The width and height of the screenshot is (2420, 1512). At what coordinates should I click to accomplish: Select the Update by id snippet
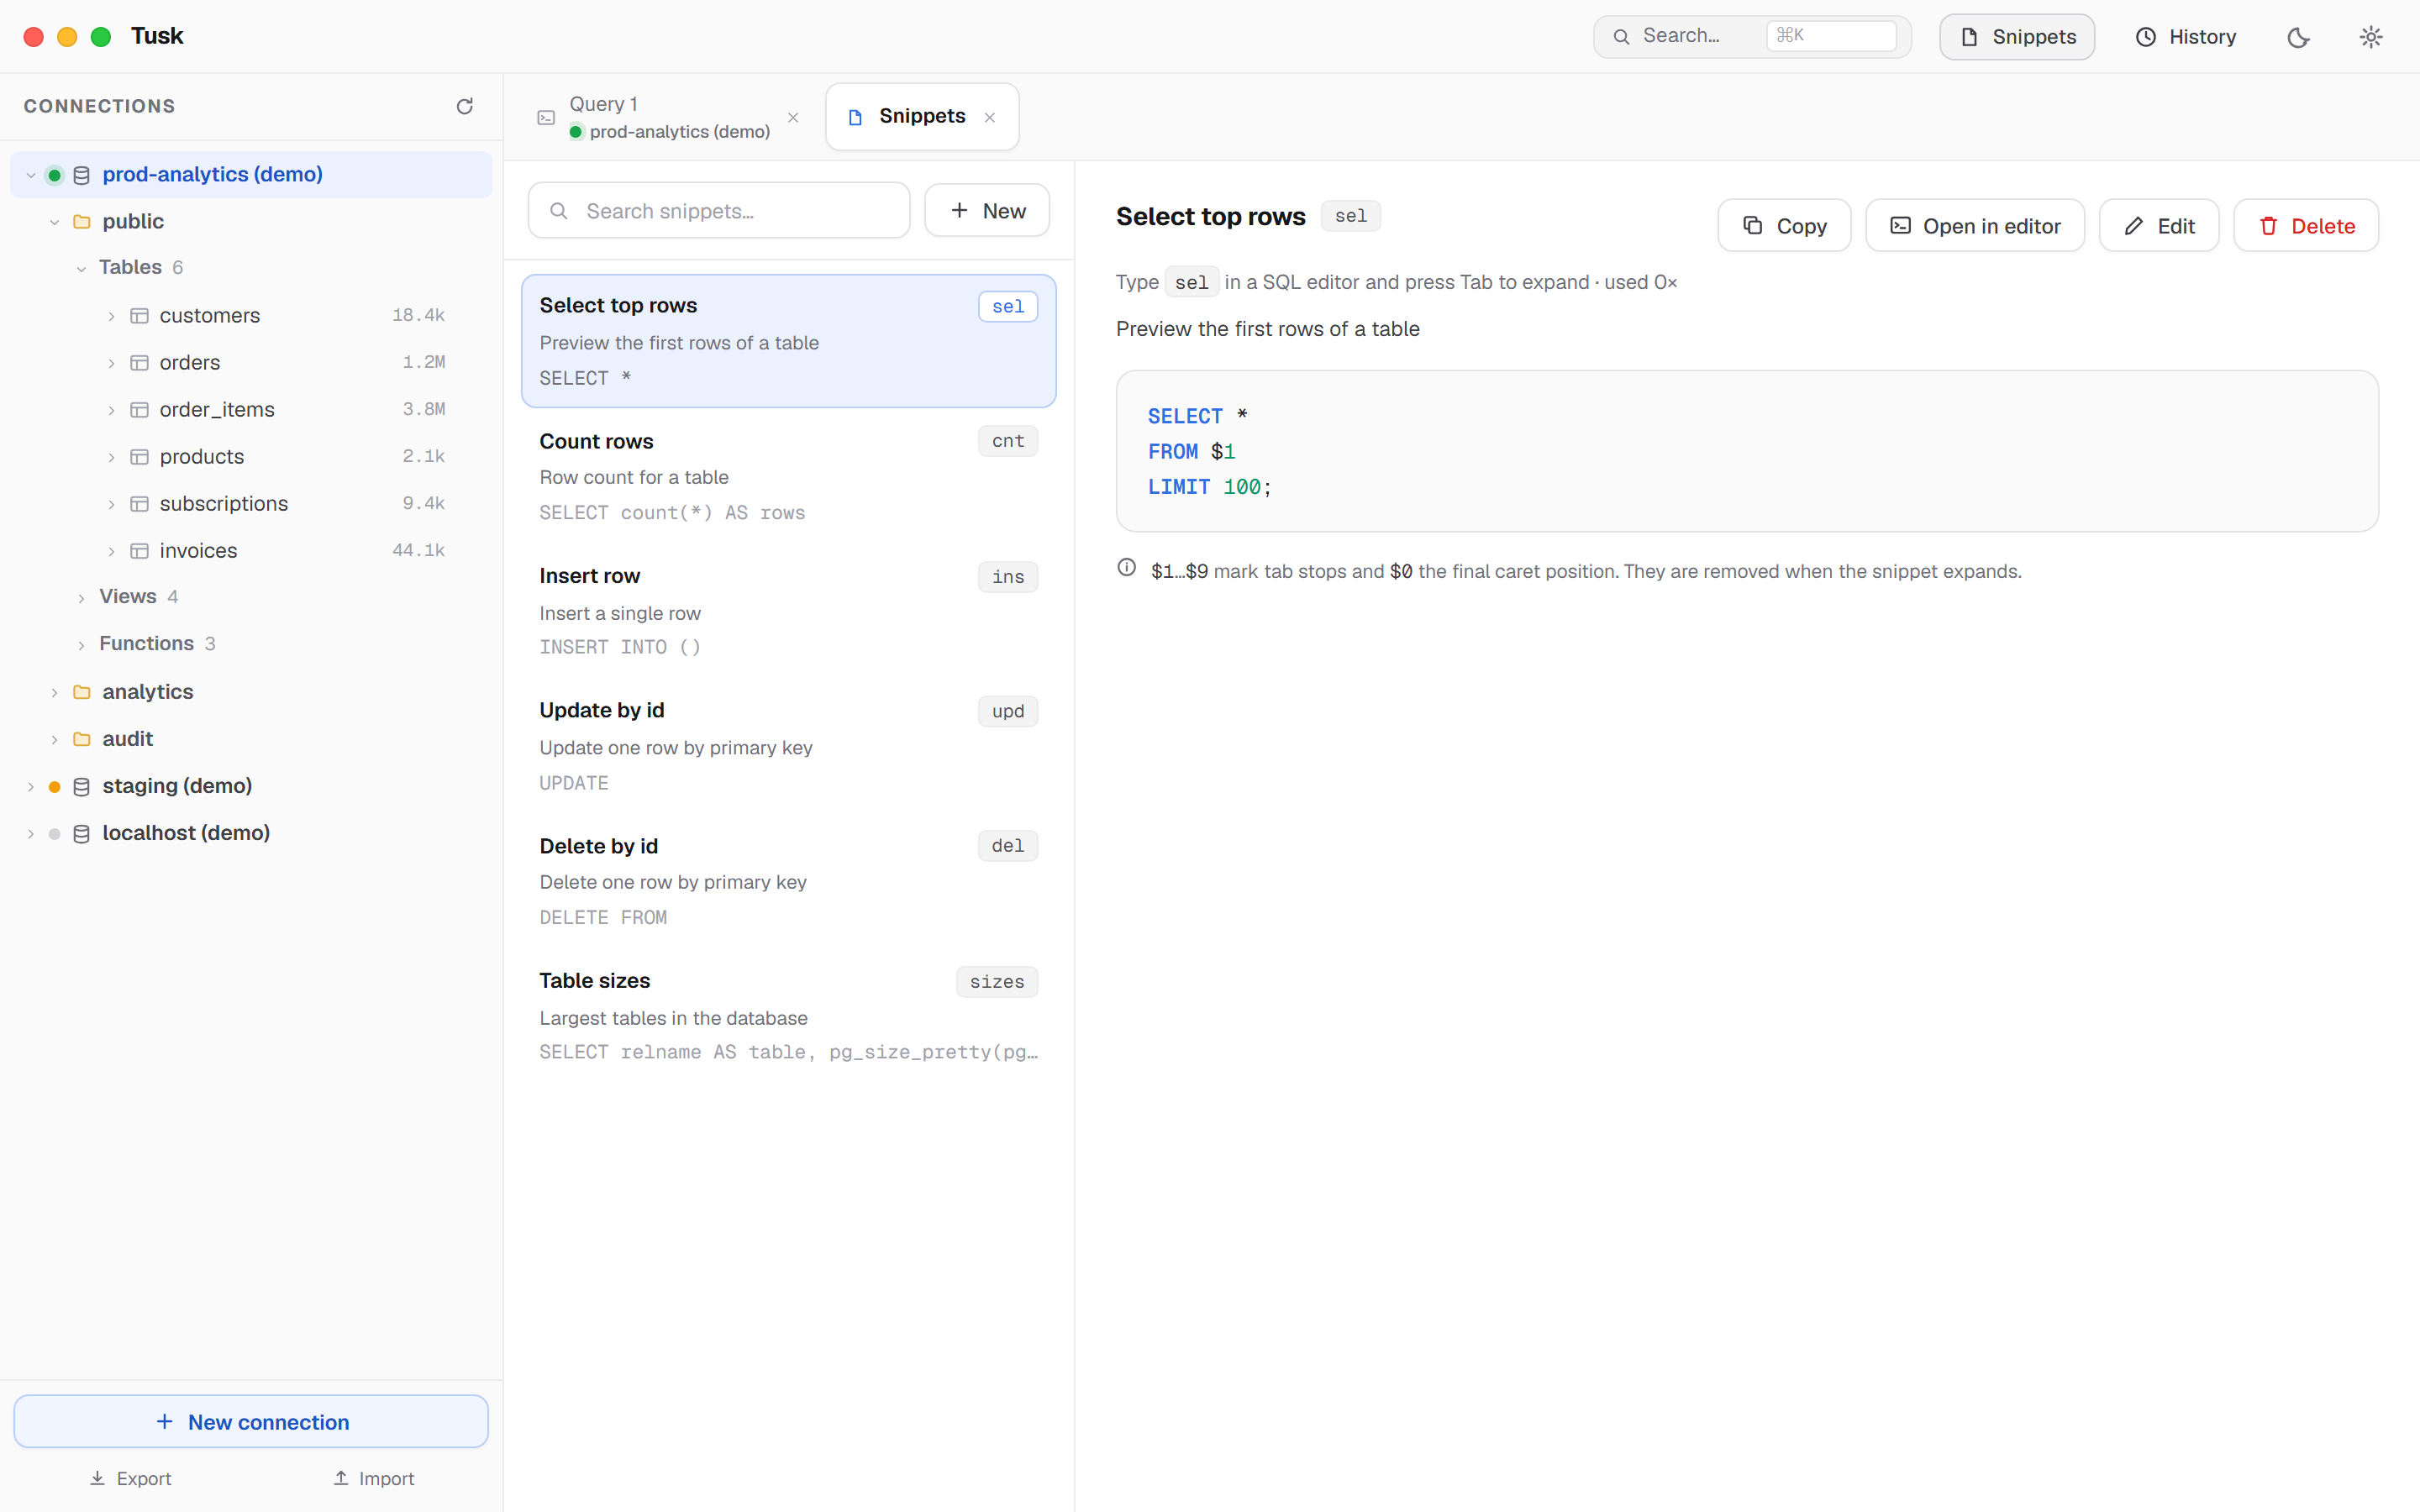point(788,746)
